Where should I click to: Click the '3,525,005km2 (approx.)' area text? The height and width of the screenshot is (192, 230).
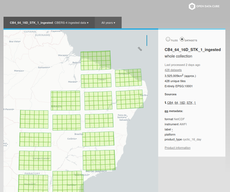coord(180,76)
